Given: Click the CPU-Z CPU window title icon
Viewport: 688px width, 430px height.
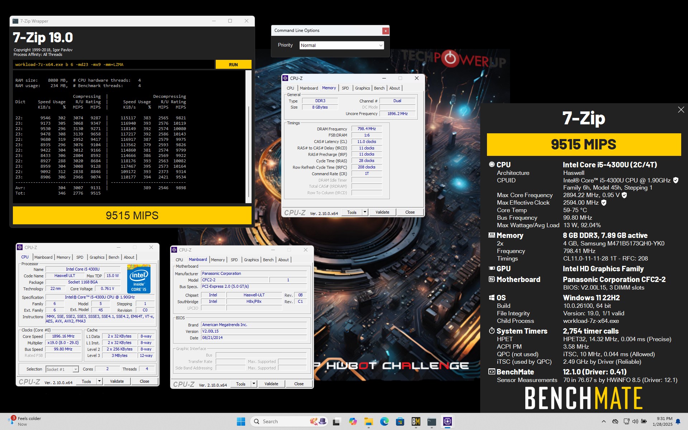Looking at the screenshot, I should 20,247.
